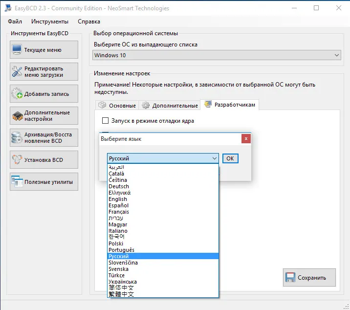Click the icon beside Установка BCD
This screenshot has width=350, height=310.
[x=17, y=159]
